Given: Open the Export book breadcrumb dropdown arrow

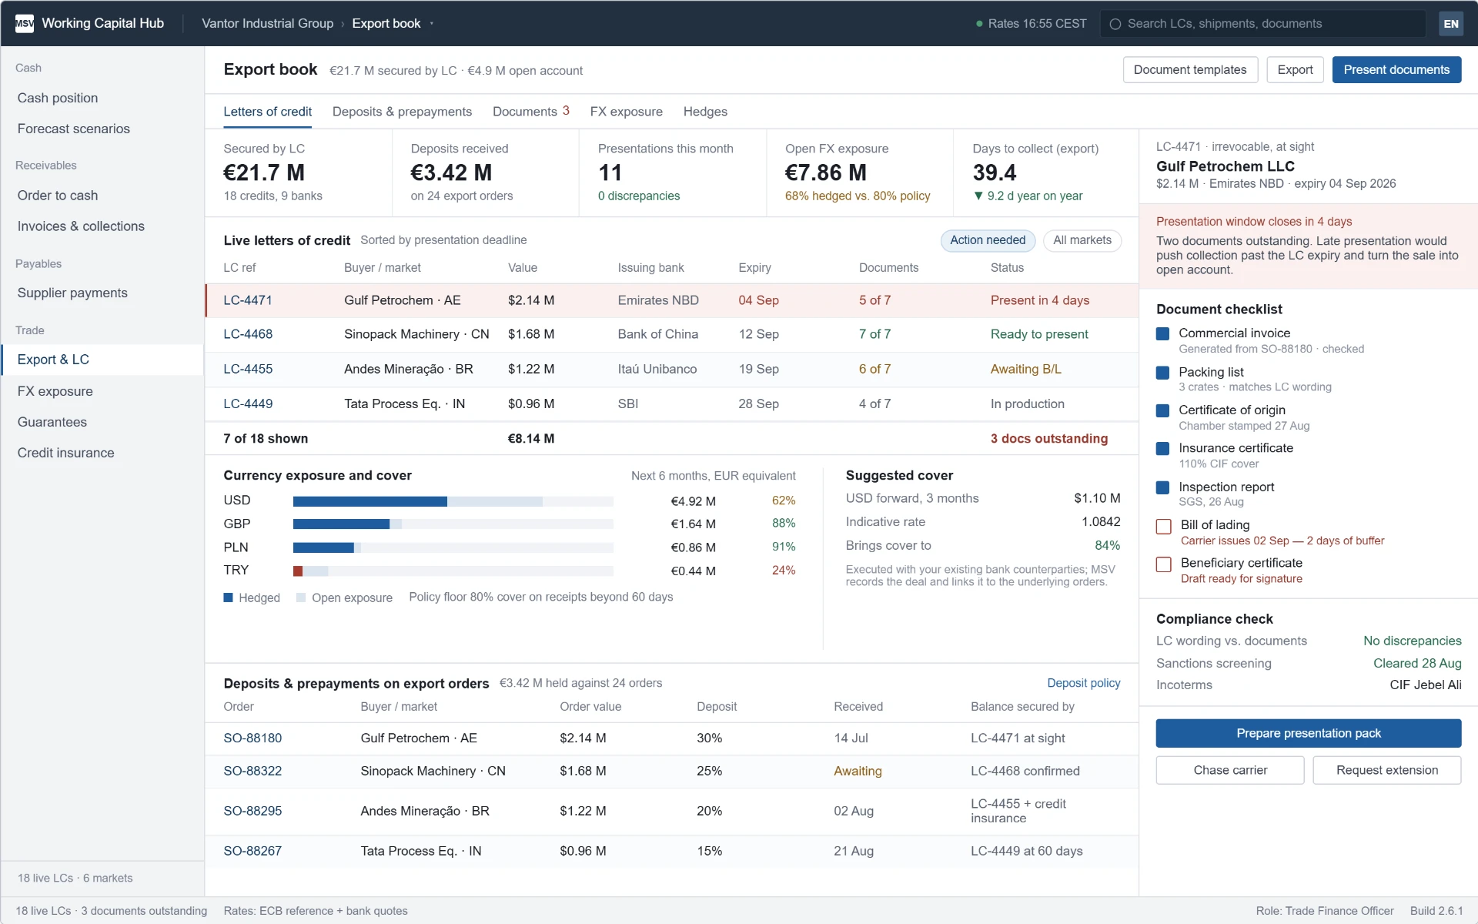Looking at the screenshot, I should 432,24.
